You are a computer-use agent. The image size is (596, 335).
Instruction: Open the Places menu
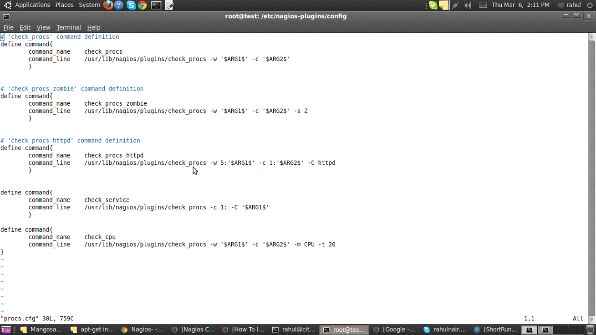(64, 5)
